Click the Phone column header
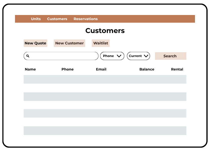 pos(67,69)
